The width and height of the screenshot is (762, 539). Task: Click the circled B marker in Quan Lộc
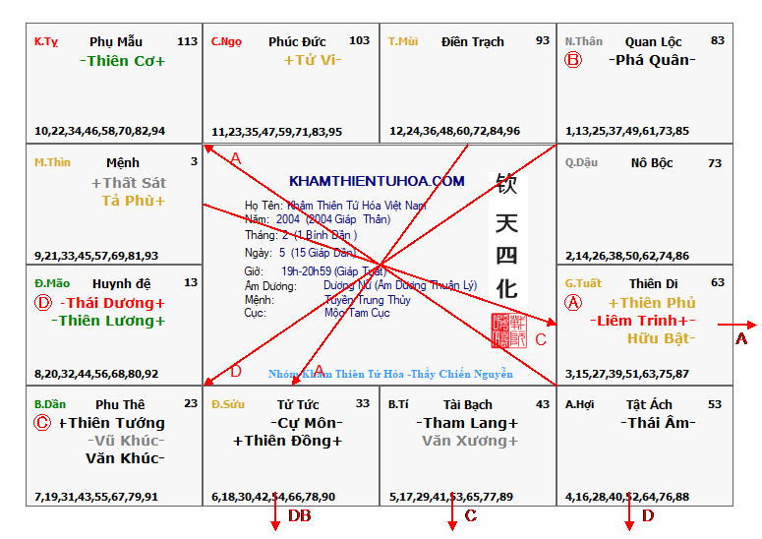(x=572, y=60)
